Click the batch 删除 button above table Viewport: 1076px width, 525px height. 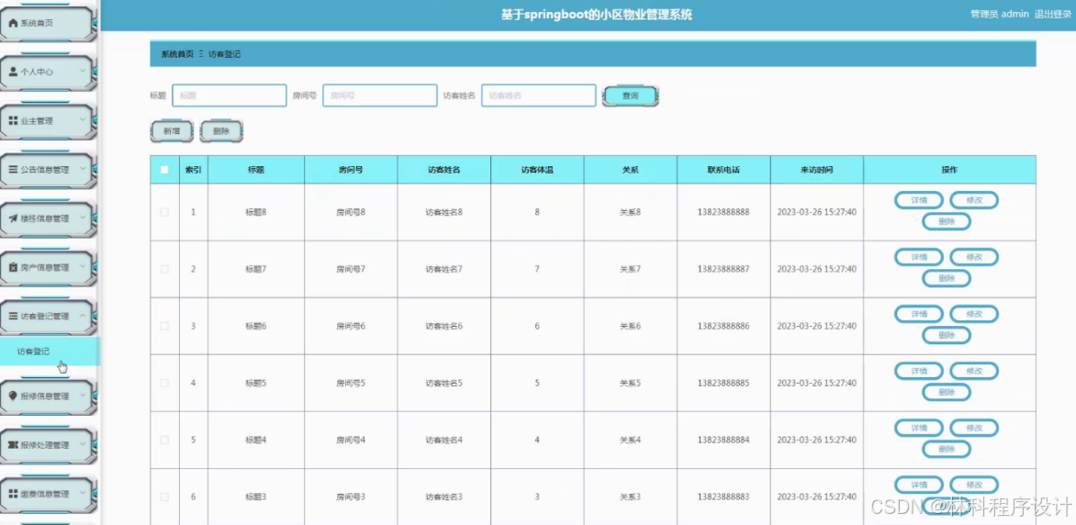pos(221,131)
